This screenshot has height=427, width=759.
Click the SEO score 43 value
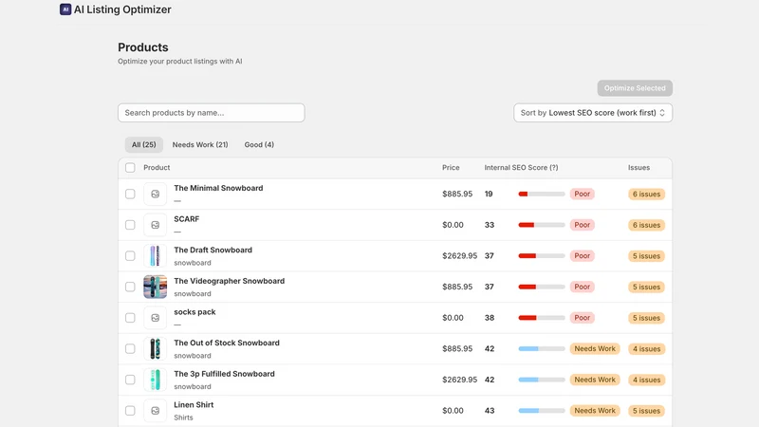(x=490, y=411)
